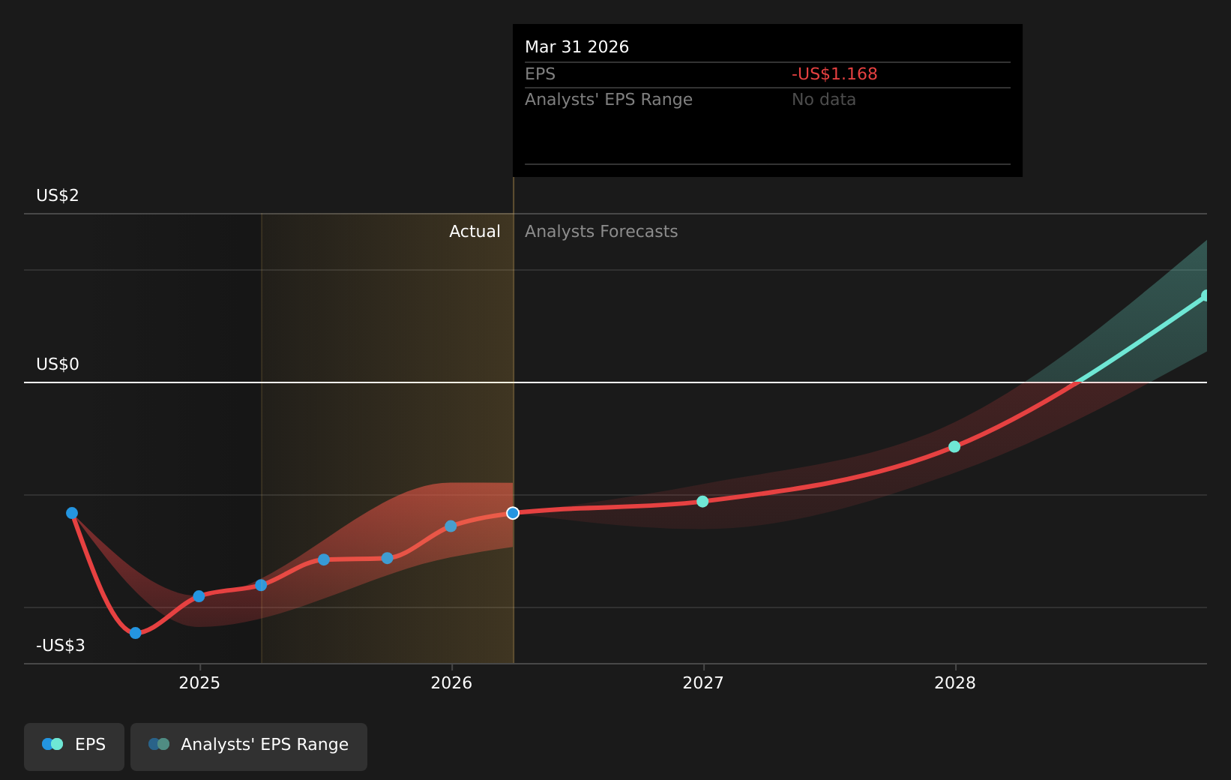Click the 2025 x-axis label
Viewport: 1231px width, 780px height.
tap(199, 682)
